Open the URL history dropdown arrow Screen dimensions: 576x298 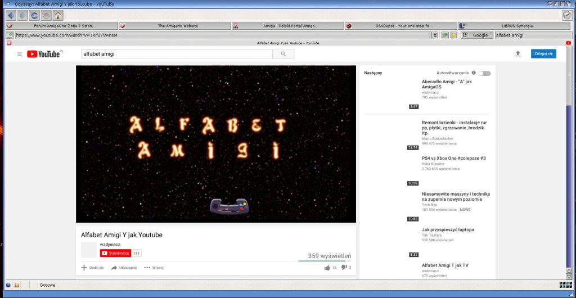tap(435, 35)
